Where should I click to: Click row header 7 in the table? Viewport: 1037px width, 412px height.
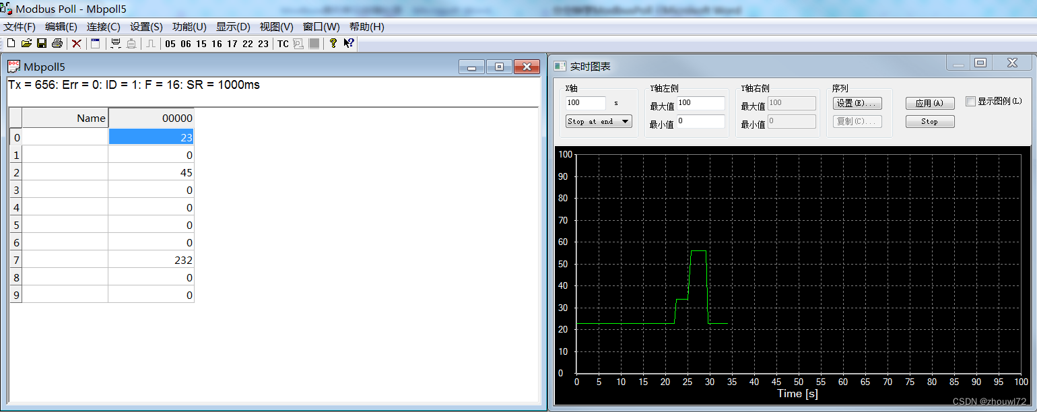[15, 260]
